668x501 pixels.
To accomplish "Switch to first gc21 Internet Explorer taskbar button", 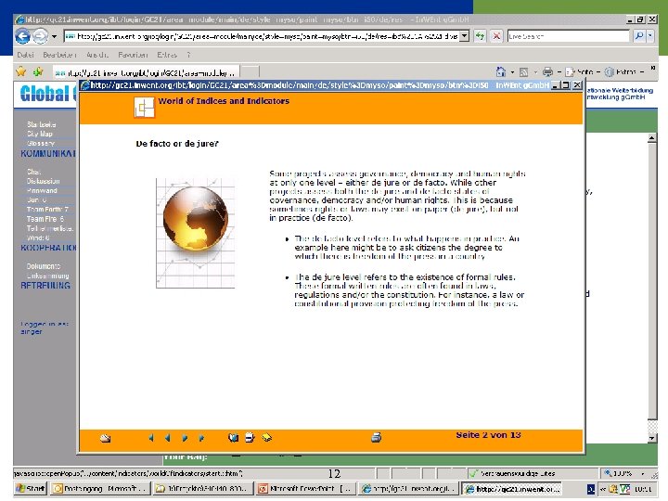I will [x=408, y=489].
